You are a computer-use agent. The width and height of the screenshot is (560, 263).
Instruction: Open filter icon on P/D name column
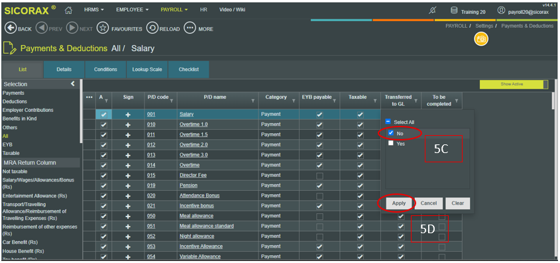(x=253, y=101)
